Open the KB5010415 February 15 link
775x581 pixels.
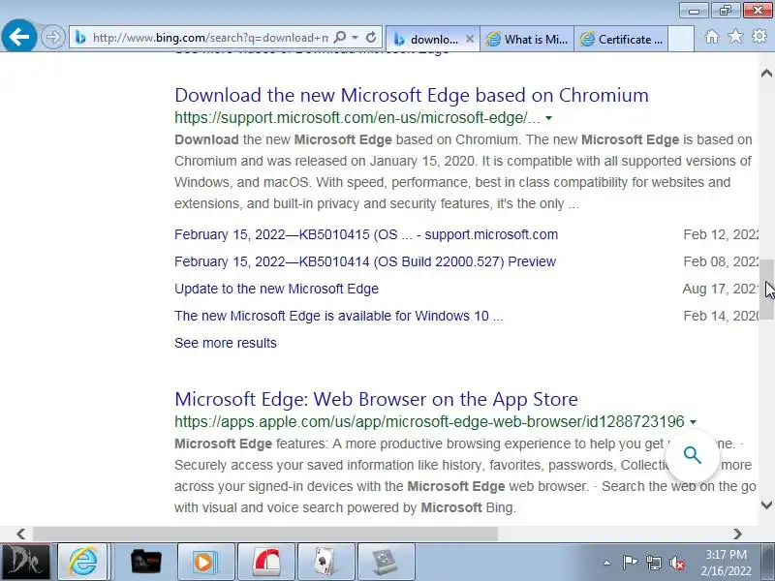tap(366, 234)
